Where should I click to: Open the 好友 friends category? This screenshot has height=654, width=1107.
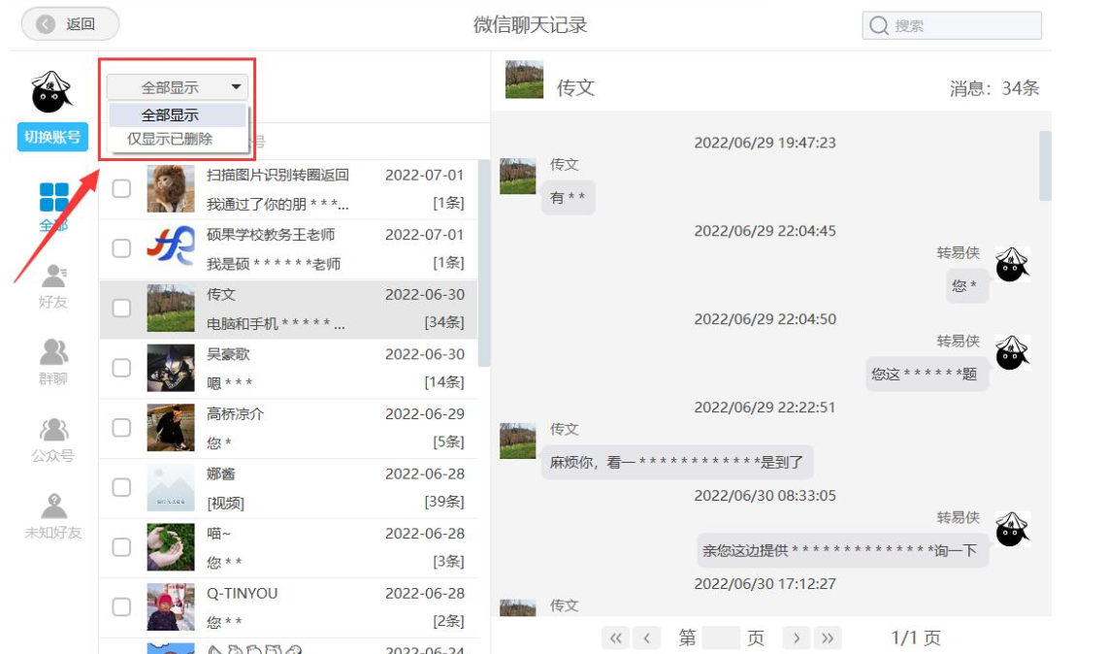click(x=53, y=286)
